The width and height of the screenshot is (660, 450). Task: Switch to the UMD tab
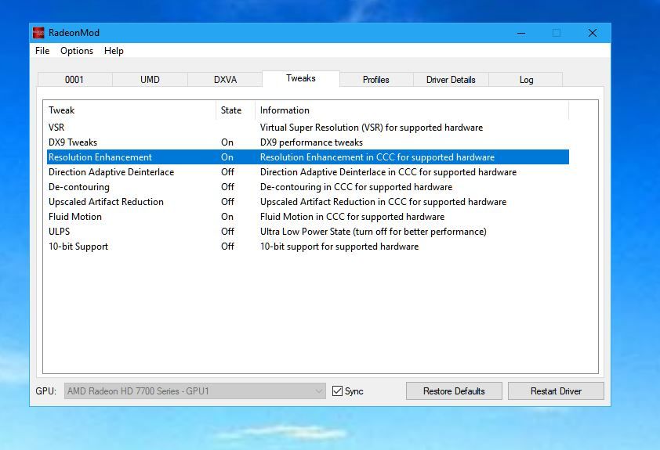point(150,79)
